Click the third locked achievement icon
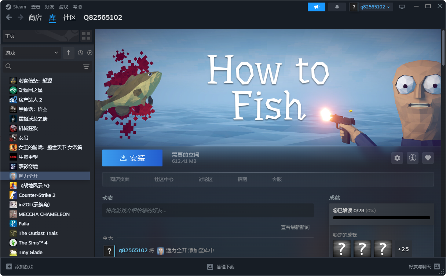Screen dimensions: 446x276 pyautogui.click(x=383, y=249)
